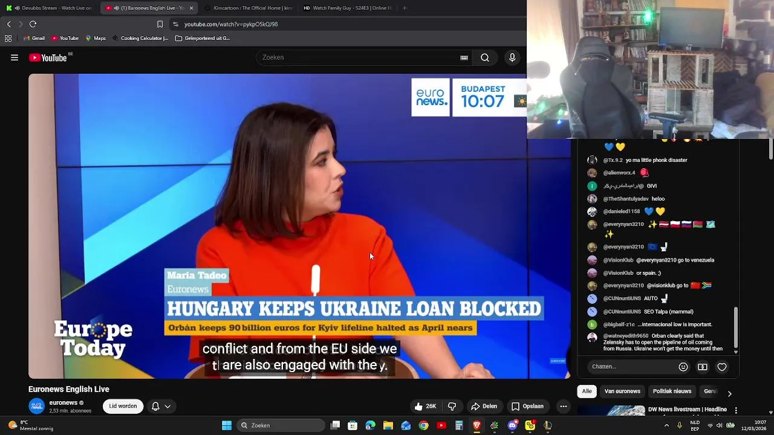The width and height of the screenshot is (774, 435).
Task: Bookmark this page in address bar
Action: tap(160, 24)
